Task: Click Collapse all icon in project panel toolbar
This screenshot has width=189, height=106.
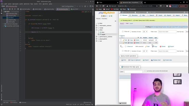Action: (x=15, y=9)
